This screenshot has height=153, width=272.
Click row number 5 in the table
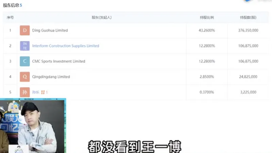(10, 92)
